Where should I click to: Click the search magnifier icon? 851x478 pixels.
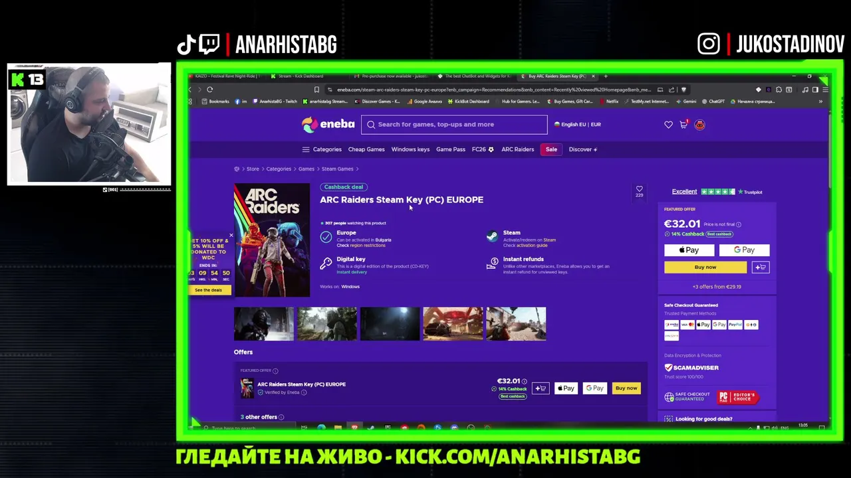(371, 124)
